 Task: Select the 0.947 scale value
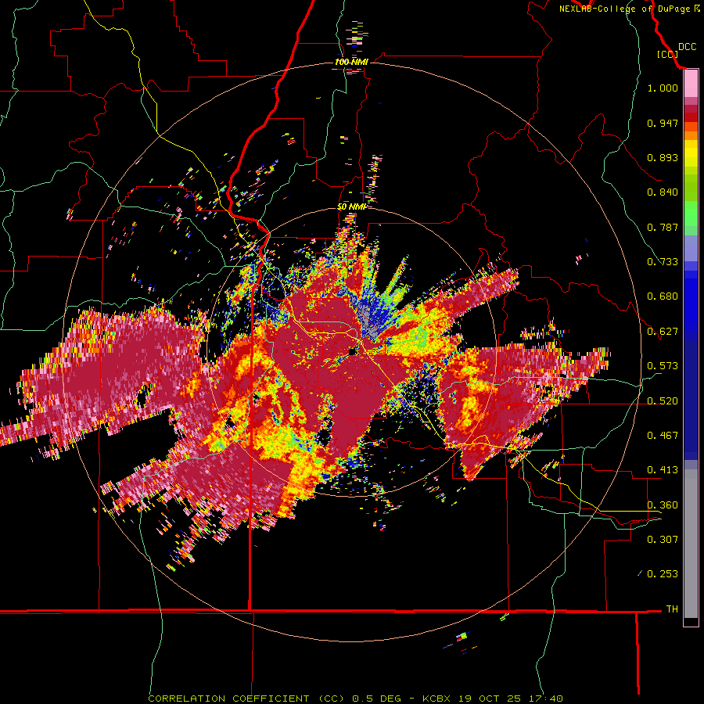pyautogui.click(x=663, y=123)
